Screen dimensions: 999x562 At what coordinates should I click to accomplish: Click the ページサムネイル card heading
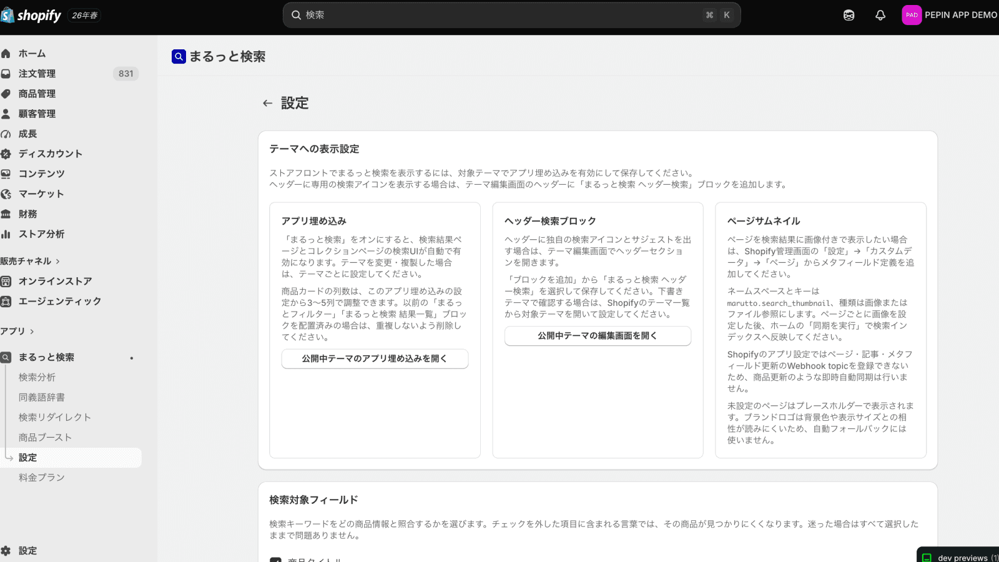coord(764,221)
